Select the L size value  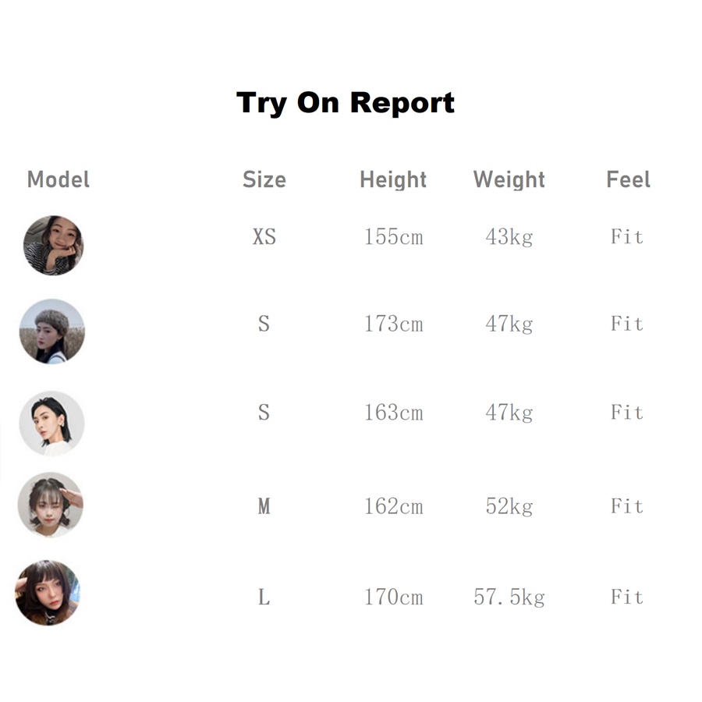[x=264, y=597]
